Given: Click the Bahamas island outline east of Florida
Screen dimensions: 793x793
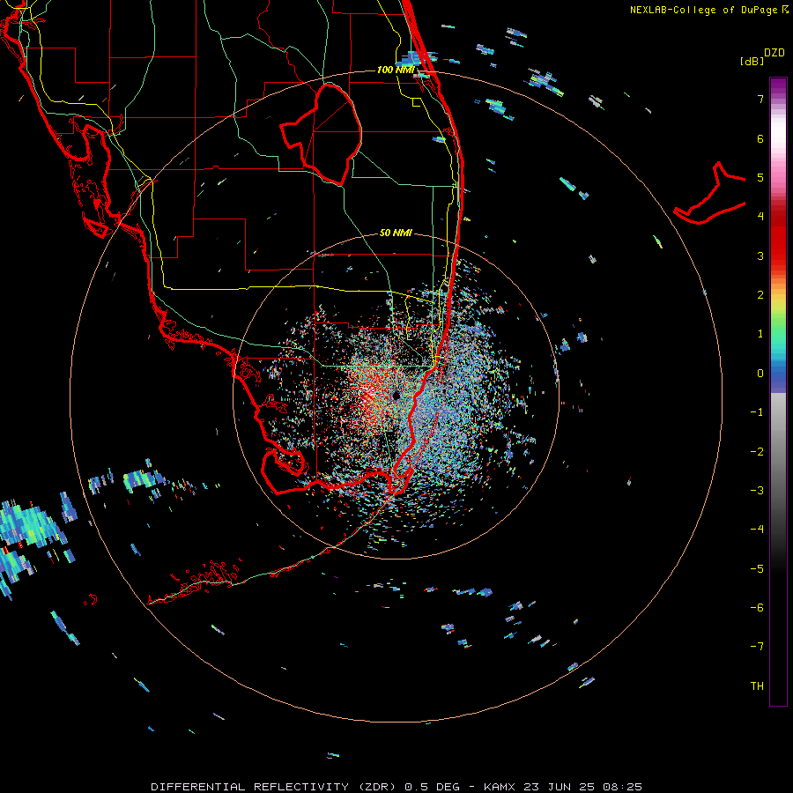Looking at the screenshot, I should (x=710, y=193).
